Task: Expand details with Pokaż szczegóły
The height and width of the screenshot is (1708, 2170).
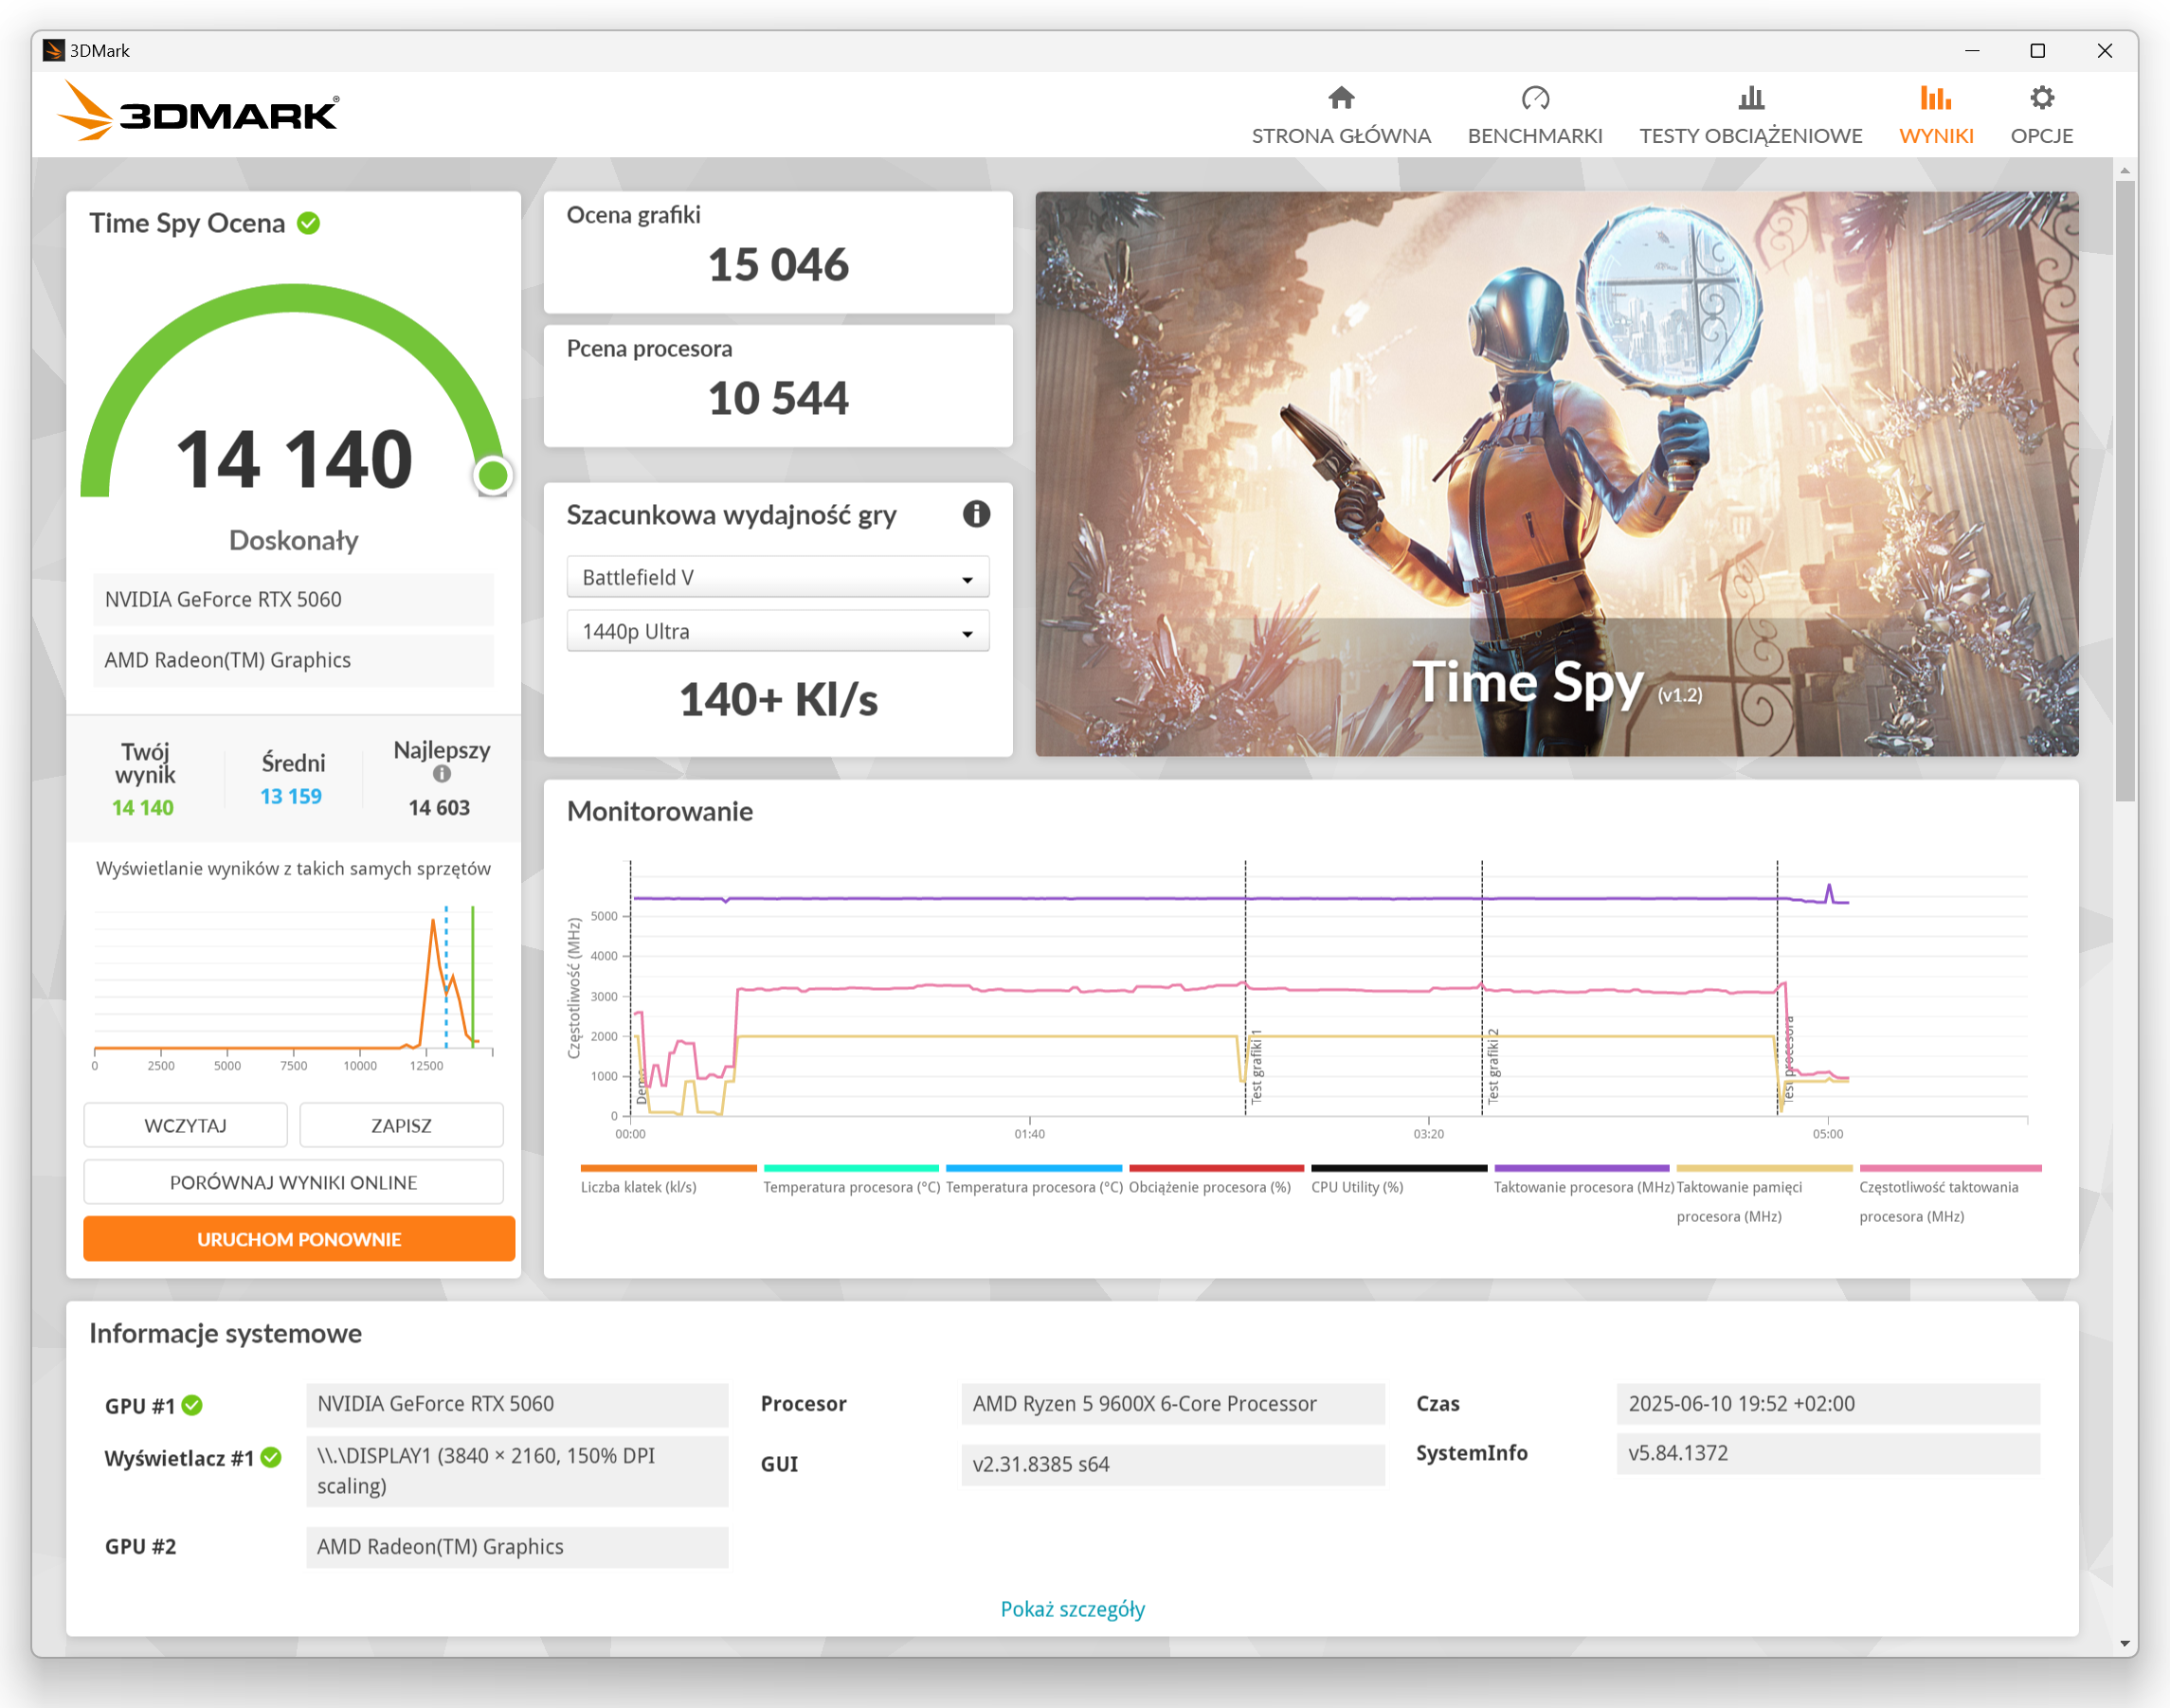Action: 1073,1609
